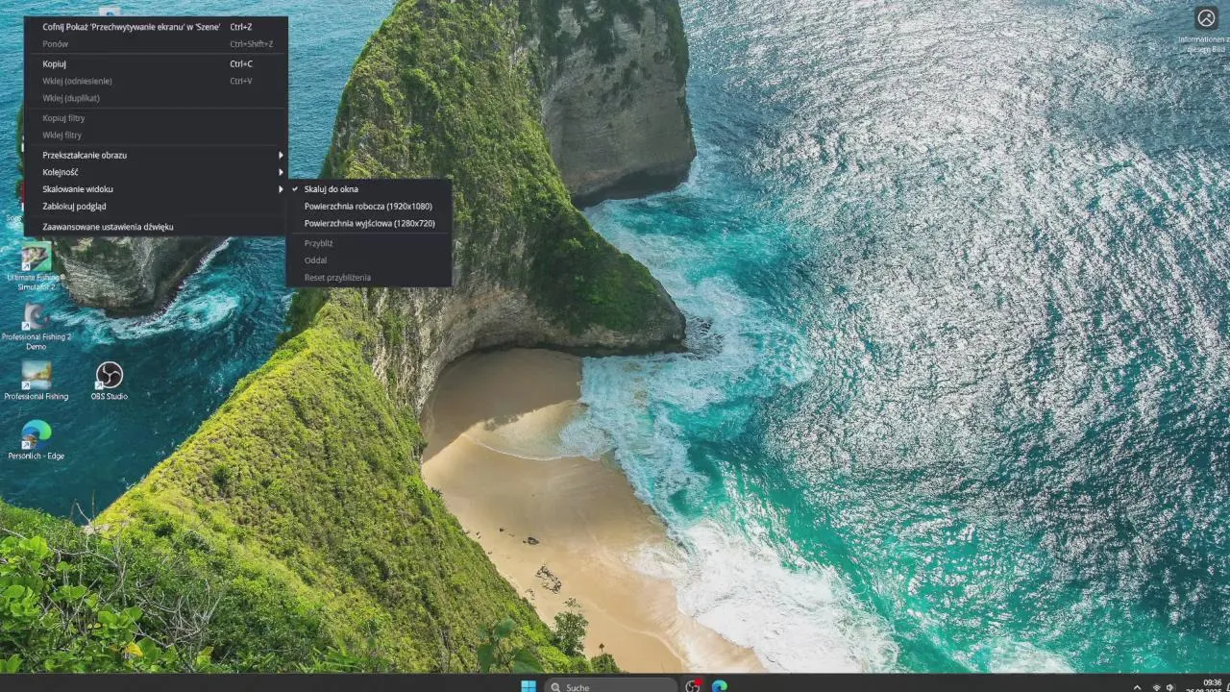Click the greyed Ponów entry

click(x=156, y=44)
